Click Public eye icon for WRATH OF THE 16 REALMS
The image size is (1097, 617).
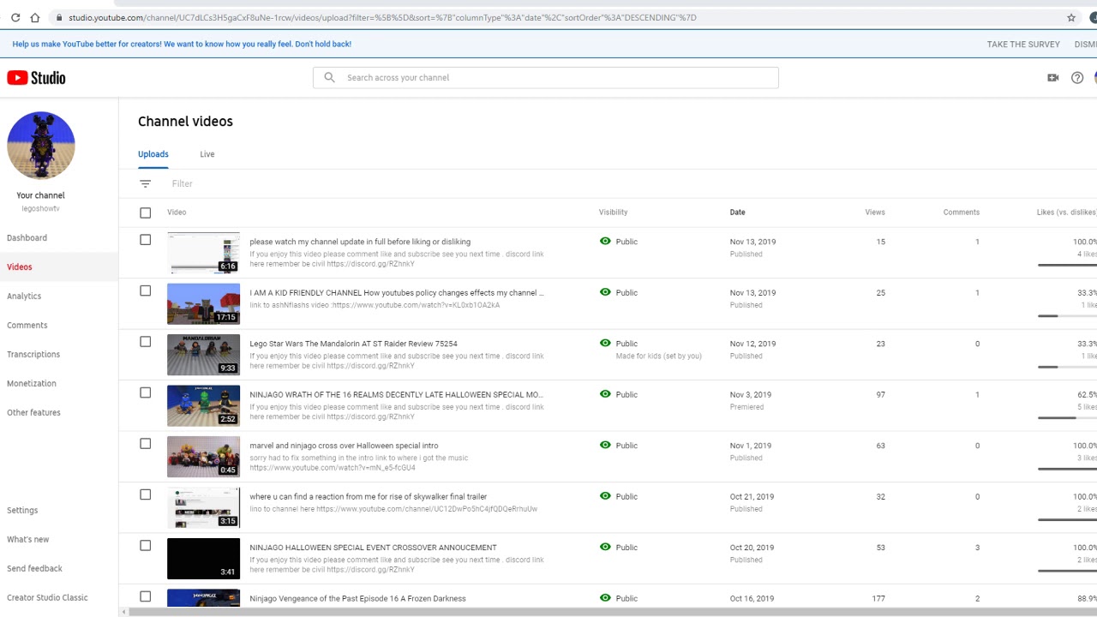[605, 394]
